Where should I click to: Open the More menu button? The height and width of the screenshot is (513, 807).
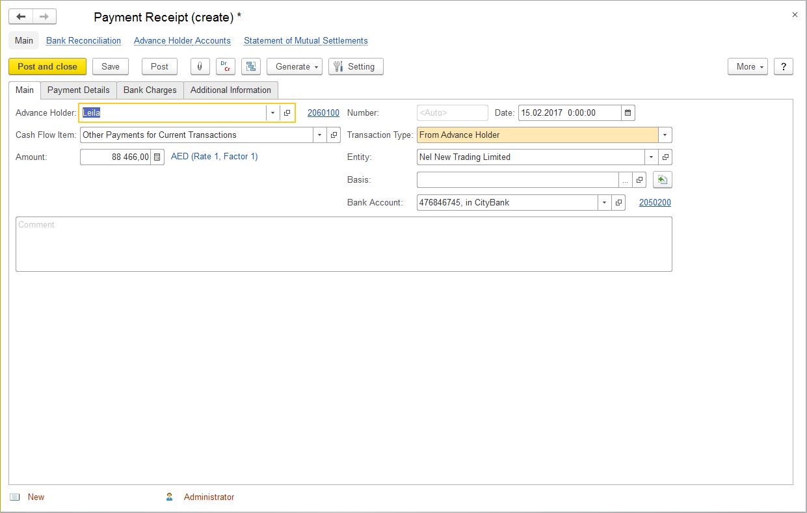(747, 66)
